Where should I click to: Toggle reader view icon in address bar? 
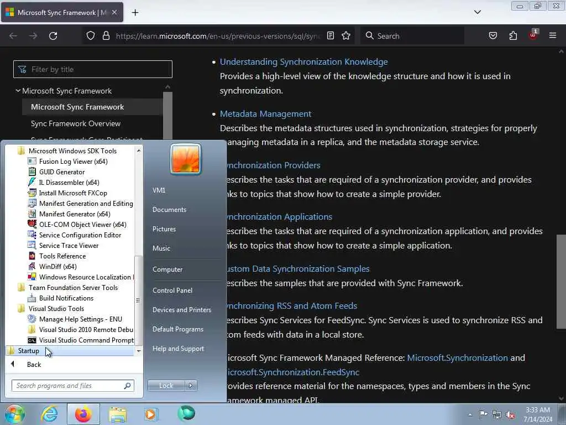point(331,36)
